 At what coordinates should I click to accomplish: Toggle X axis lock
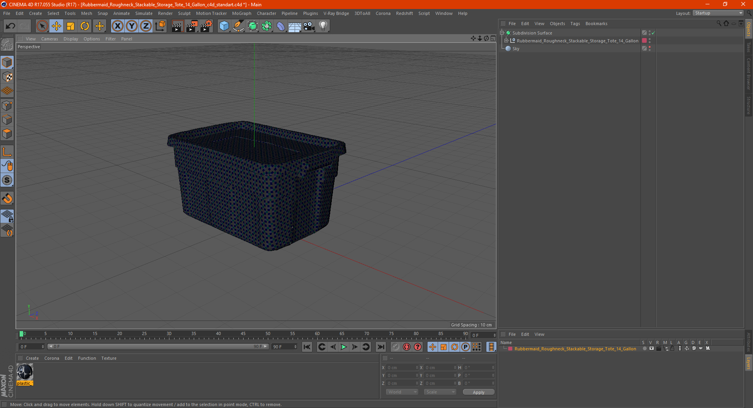click(x=117, y=26)
